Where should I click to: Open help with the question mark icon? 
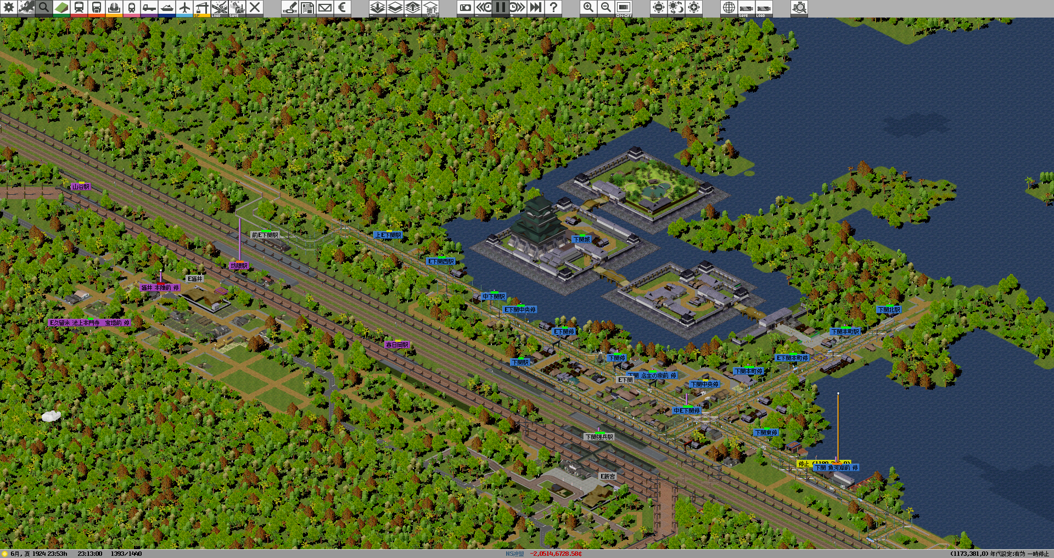coord(553,8)
